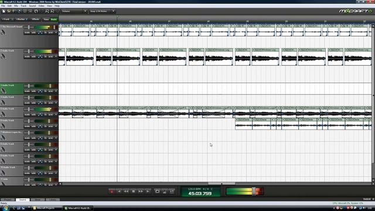The width and height of the screenshot is (375, 211).
Task: Open the Sound menu
Action: click(32, 6)
